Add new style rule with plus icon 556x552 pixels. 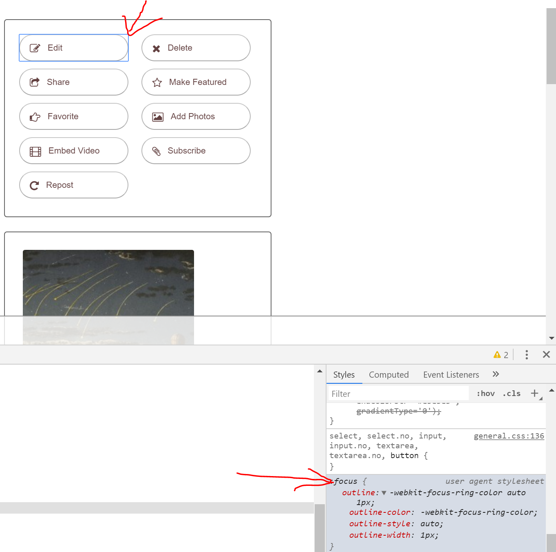pos(534,393)
